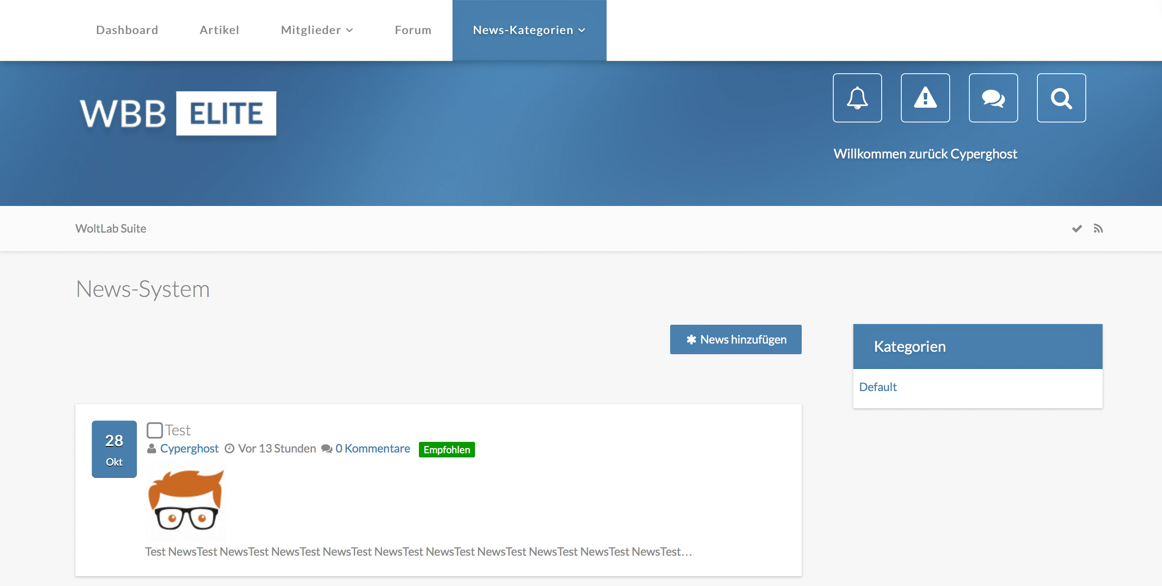
Task: Click the search magnifier icon
Action: point(1061,98)
